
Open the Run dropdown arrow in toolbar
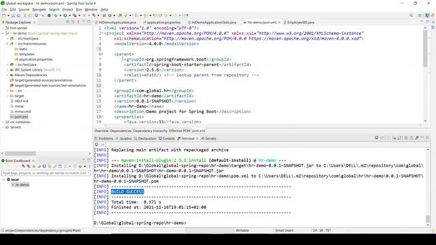(69, 16)
